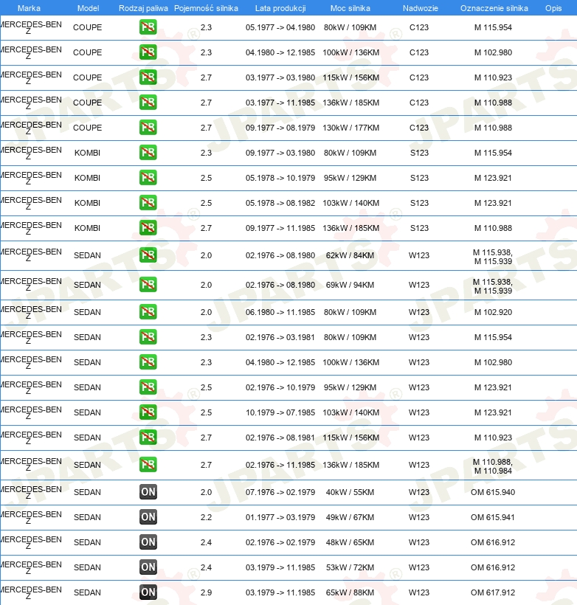This screenshot has width=577, height=605.
Task: Click the 40kW / 55KM power value
Action: click(x=350, y=492)
